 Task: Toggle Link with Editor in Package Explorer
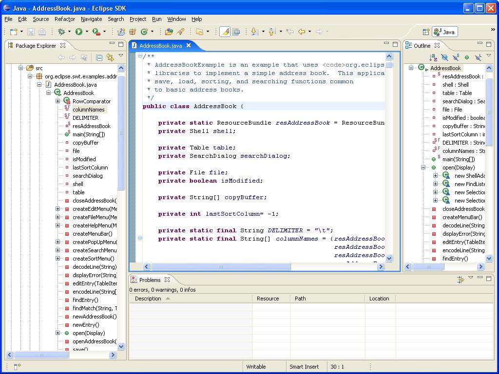(x=110, y=57)
